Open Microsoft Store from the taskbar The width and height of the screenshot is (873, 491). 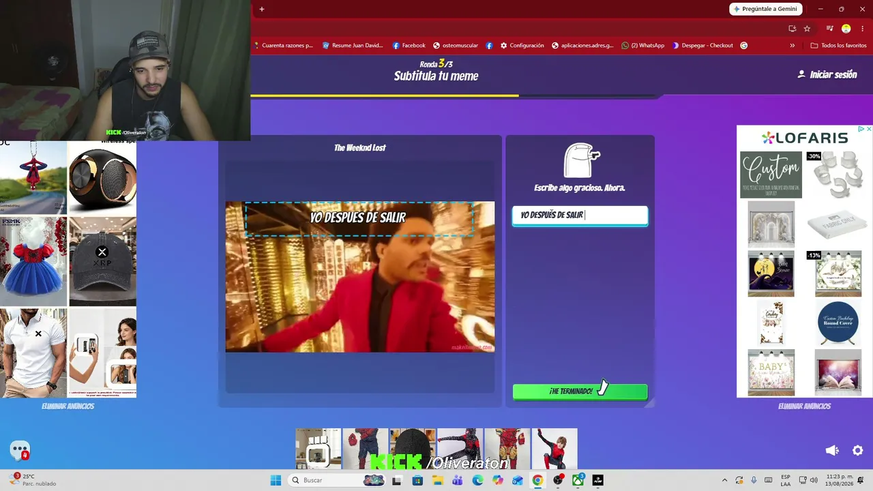coord(417,480)
